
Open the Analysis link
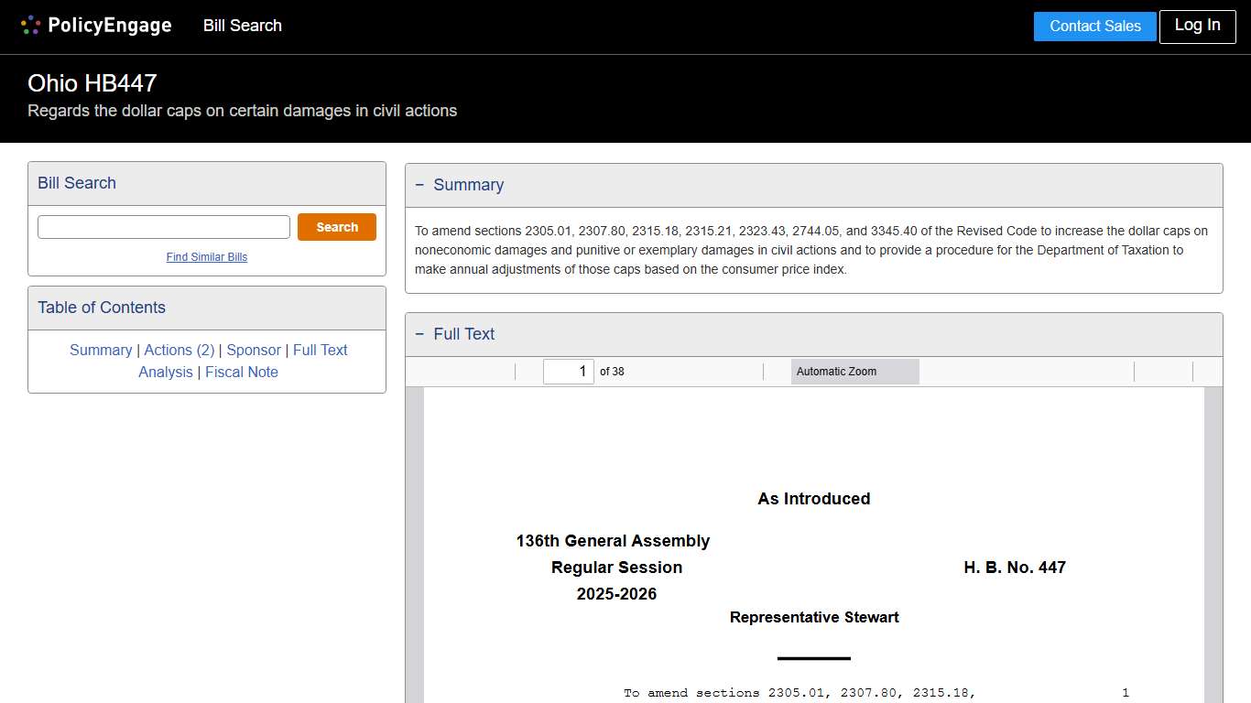(166, 372)
